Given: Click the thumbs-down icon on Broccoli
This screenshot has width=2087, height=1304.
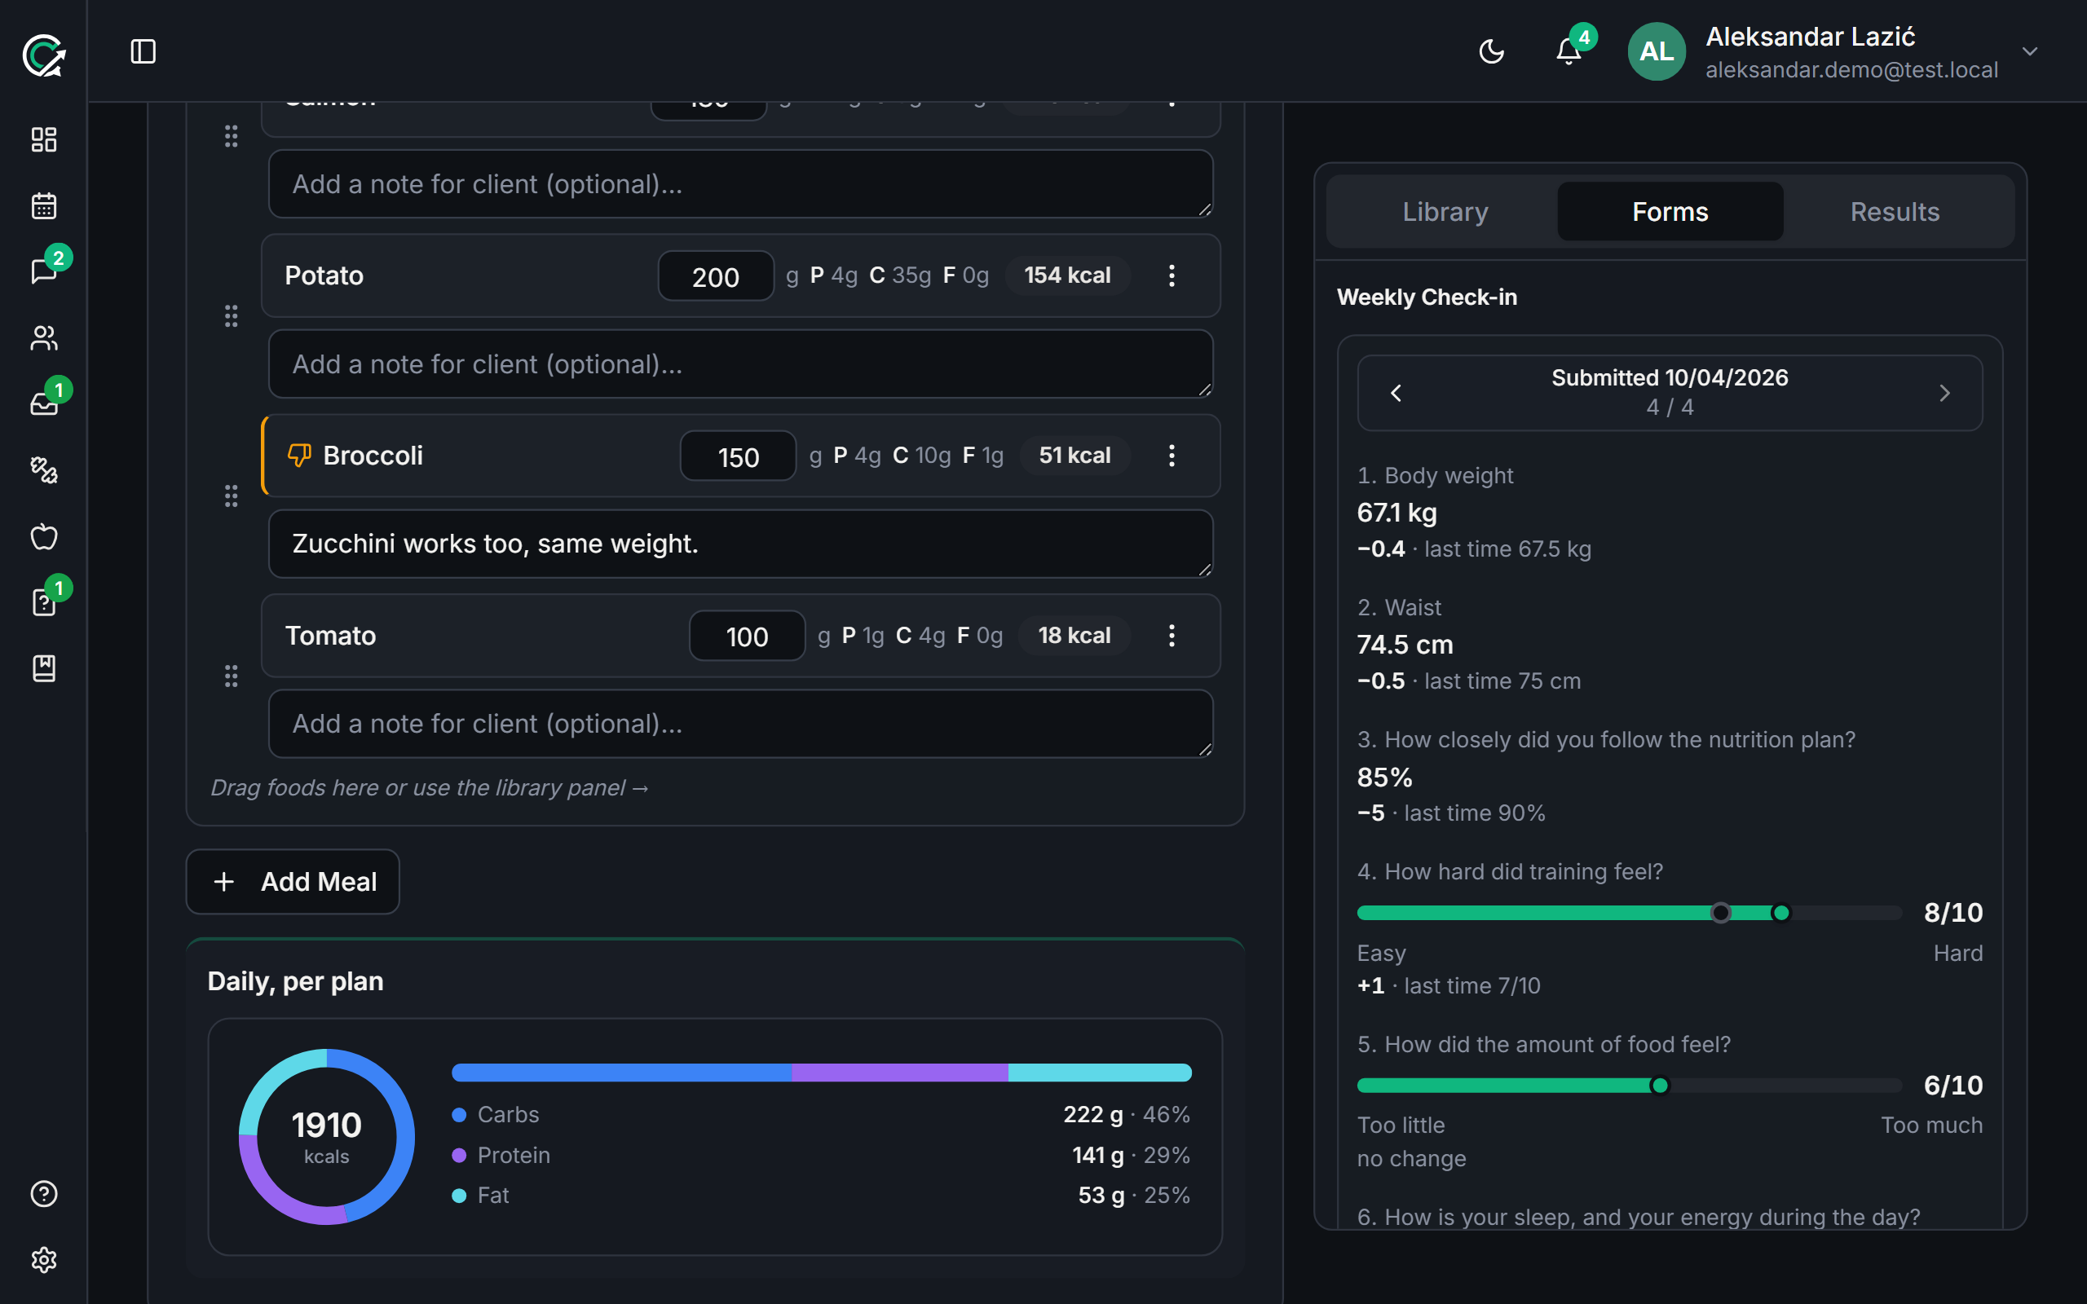Looking at the screenshot, I should [x=299, y=455].
